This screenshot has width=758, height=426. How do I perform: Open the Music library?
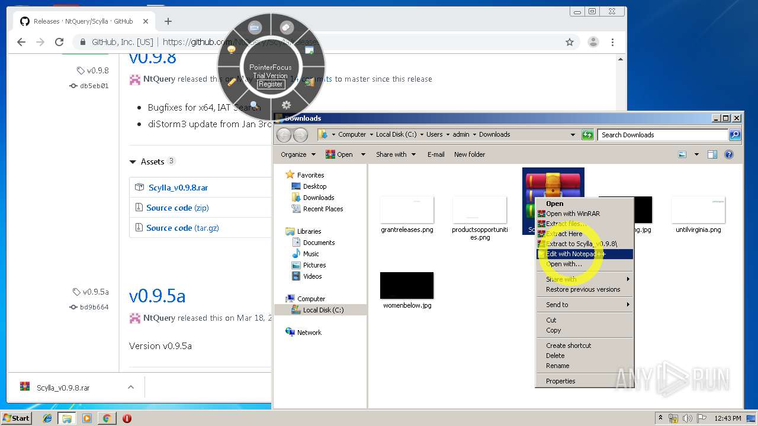pos(306,254)
